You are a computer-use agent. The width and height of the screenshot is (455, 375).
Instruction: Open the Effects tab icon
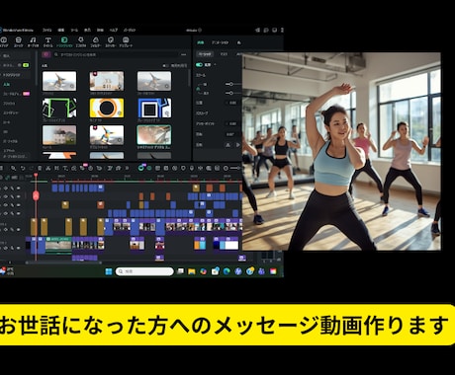[80, 40]
